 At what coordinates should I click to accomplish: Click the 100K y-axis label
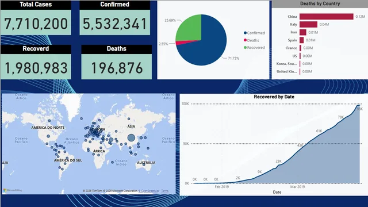point(185,103)
